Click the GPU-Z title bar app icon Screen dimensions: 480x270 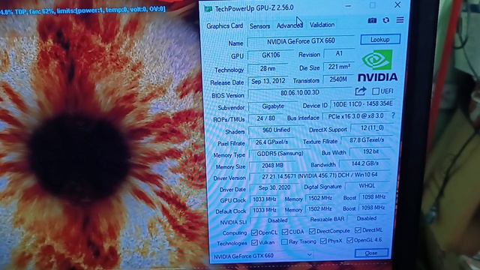pyautogui.click(x=208, y=9)
